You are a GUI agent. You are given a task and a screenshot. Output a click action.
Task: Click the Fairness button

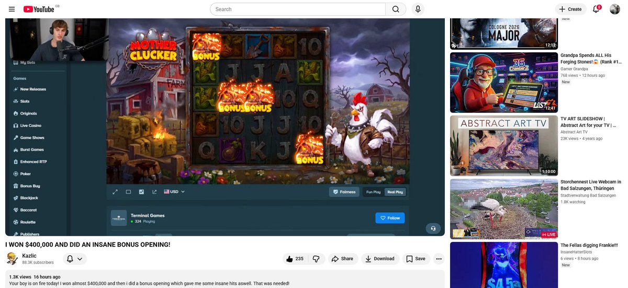pos(344,192)
